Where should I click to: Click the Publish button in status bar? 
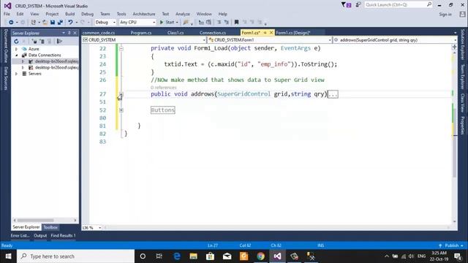[452, 245]
